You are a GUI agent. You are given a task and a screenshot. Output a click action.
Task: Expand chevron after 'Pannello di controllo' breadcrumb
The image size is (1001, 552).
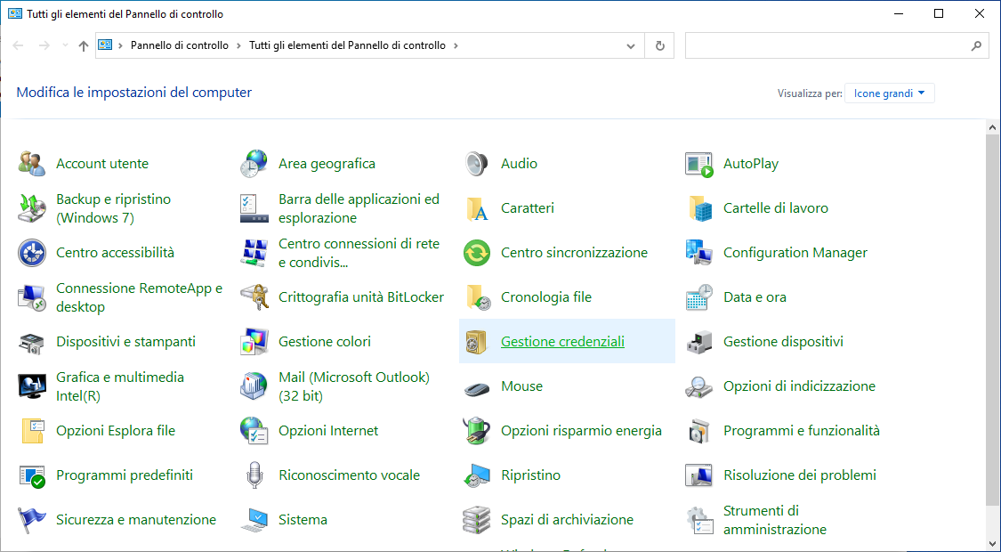238,46
